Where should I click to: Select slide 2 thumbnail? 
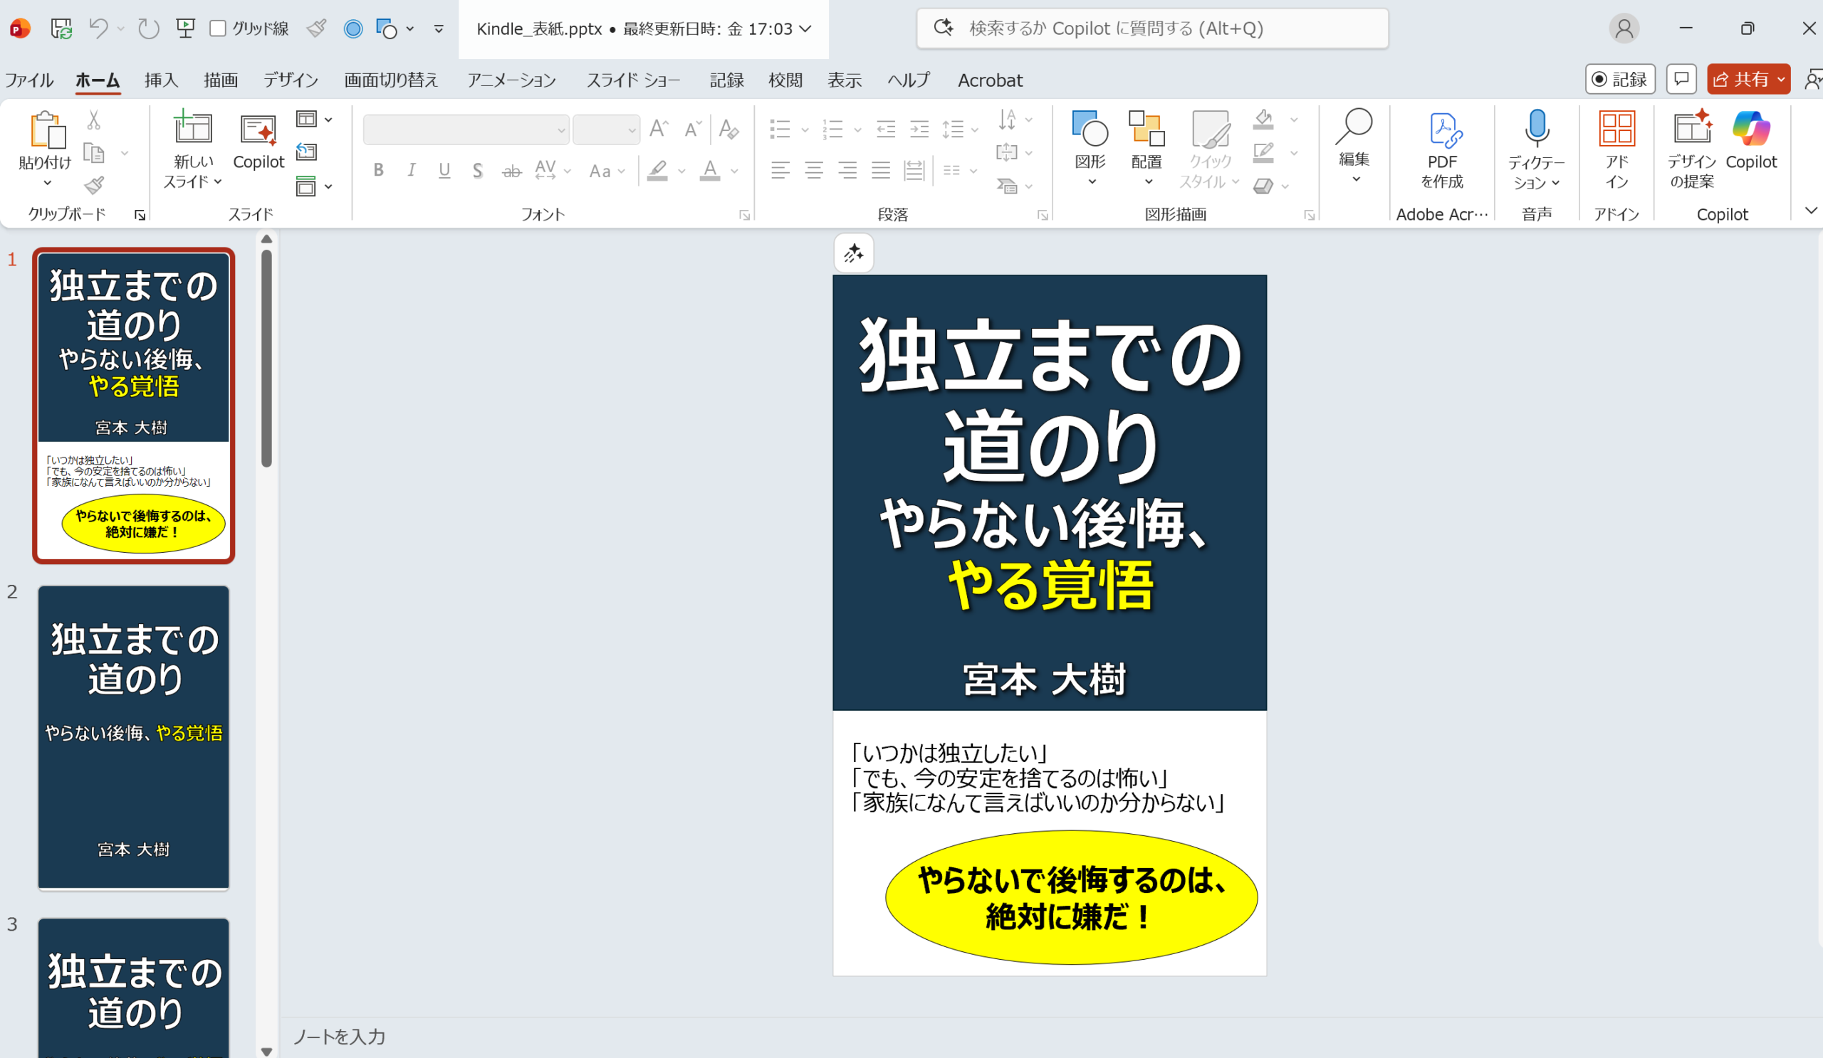tap(133, 737)
